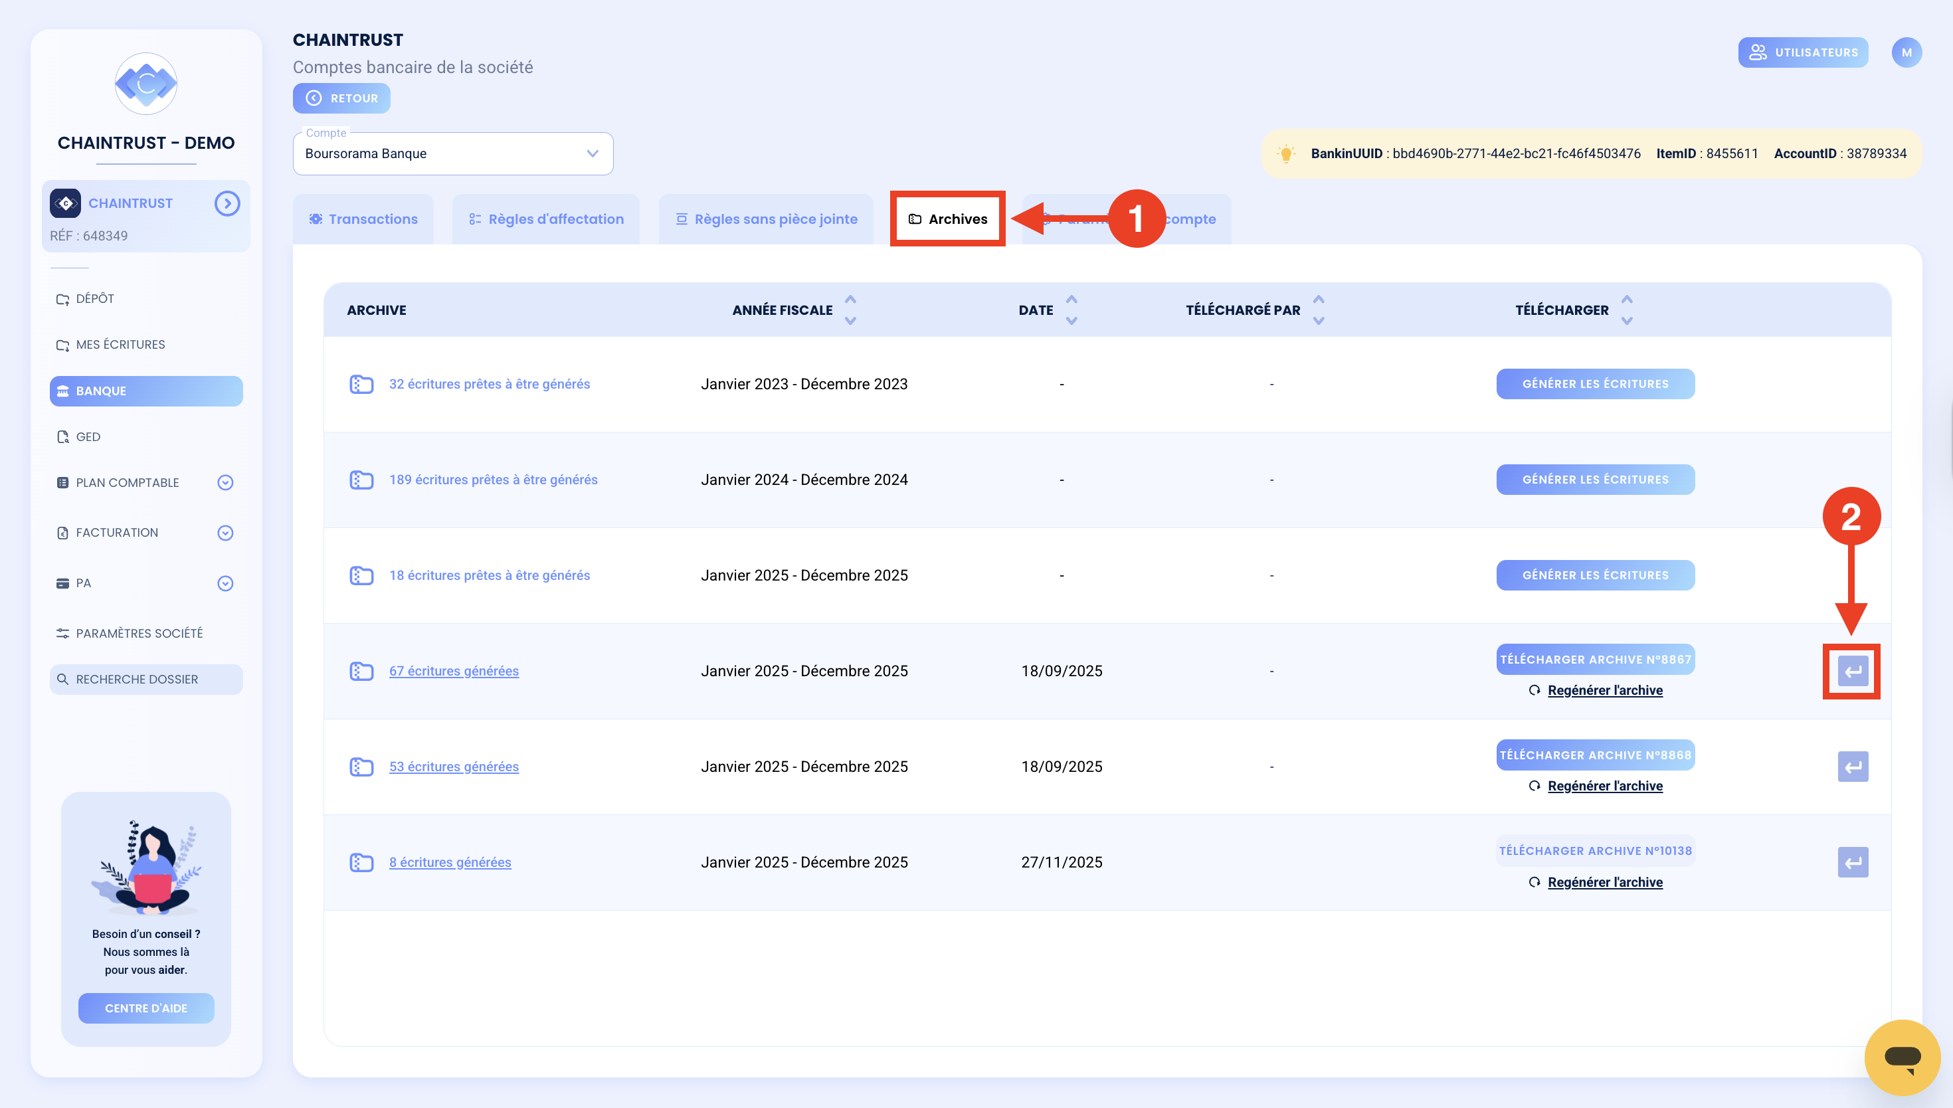
Task: Select the Archives tab
Action: (x=948, y=219)
